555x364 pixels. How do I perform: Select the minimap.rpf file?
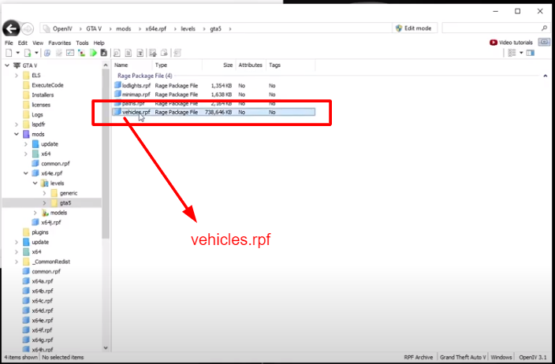coord(136,95)
